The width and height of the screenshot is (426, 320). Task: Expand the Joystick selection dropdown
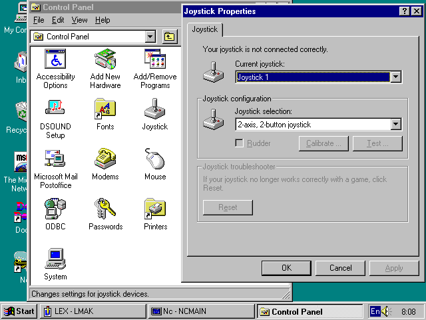click(396, 125)
